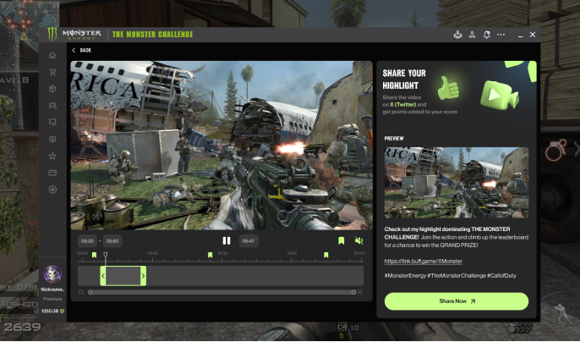
Task: Click the Share Now button
Action: [456, 301]
